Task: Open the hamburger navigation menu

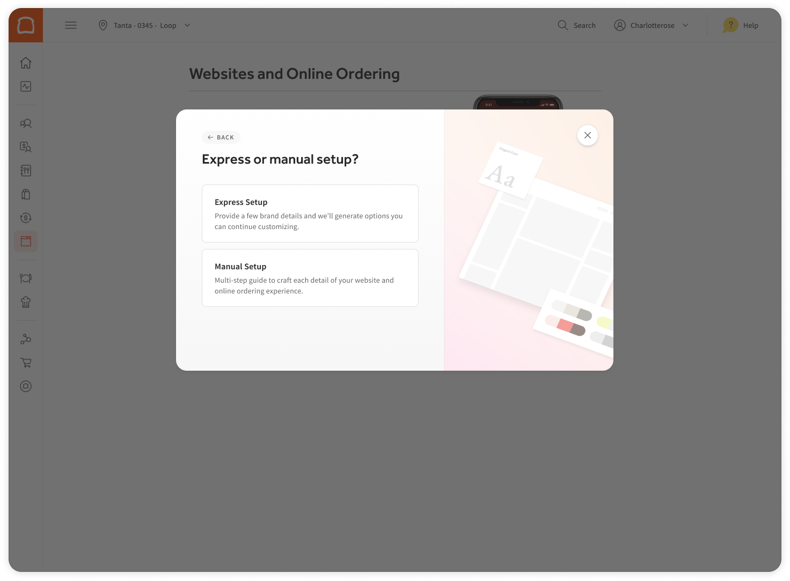Action: click(x=71, y=25)
